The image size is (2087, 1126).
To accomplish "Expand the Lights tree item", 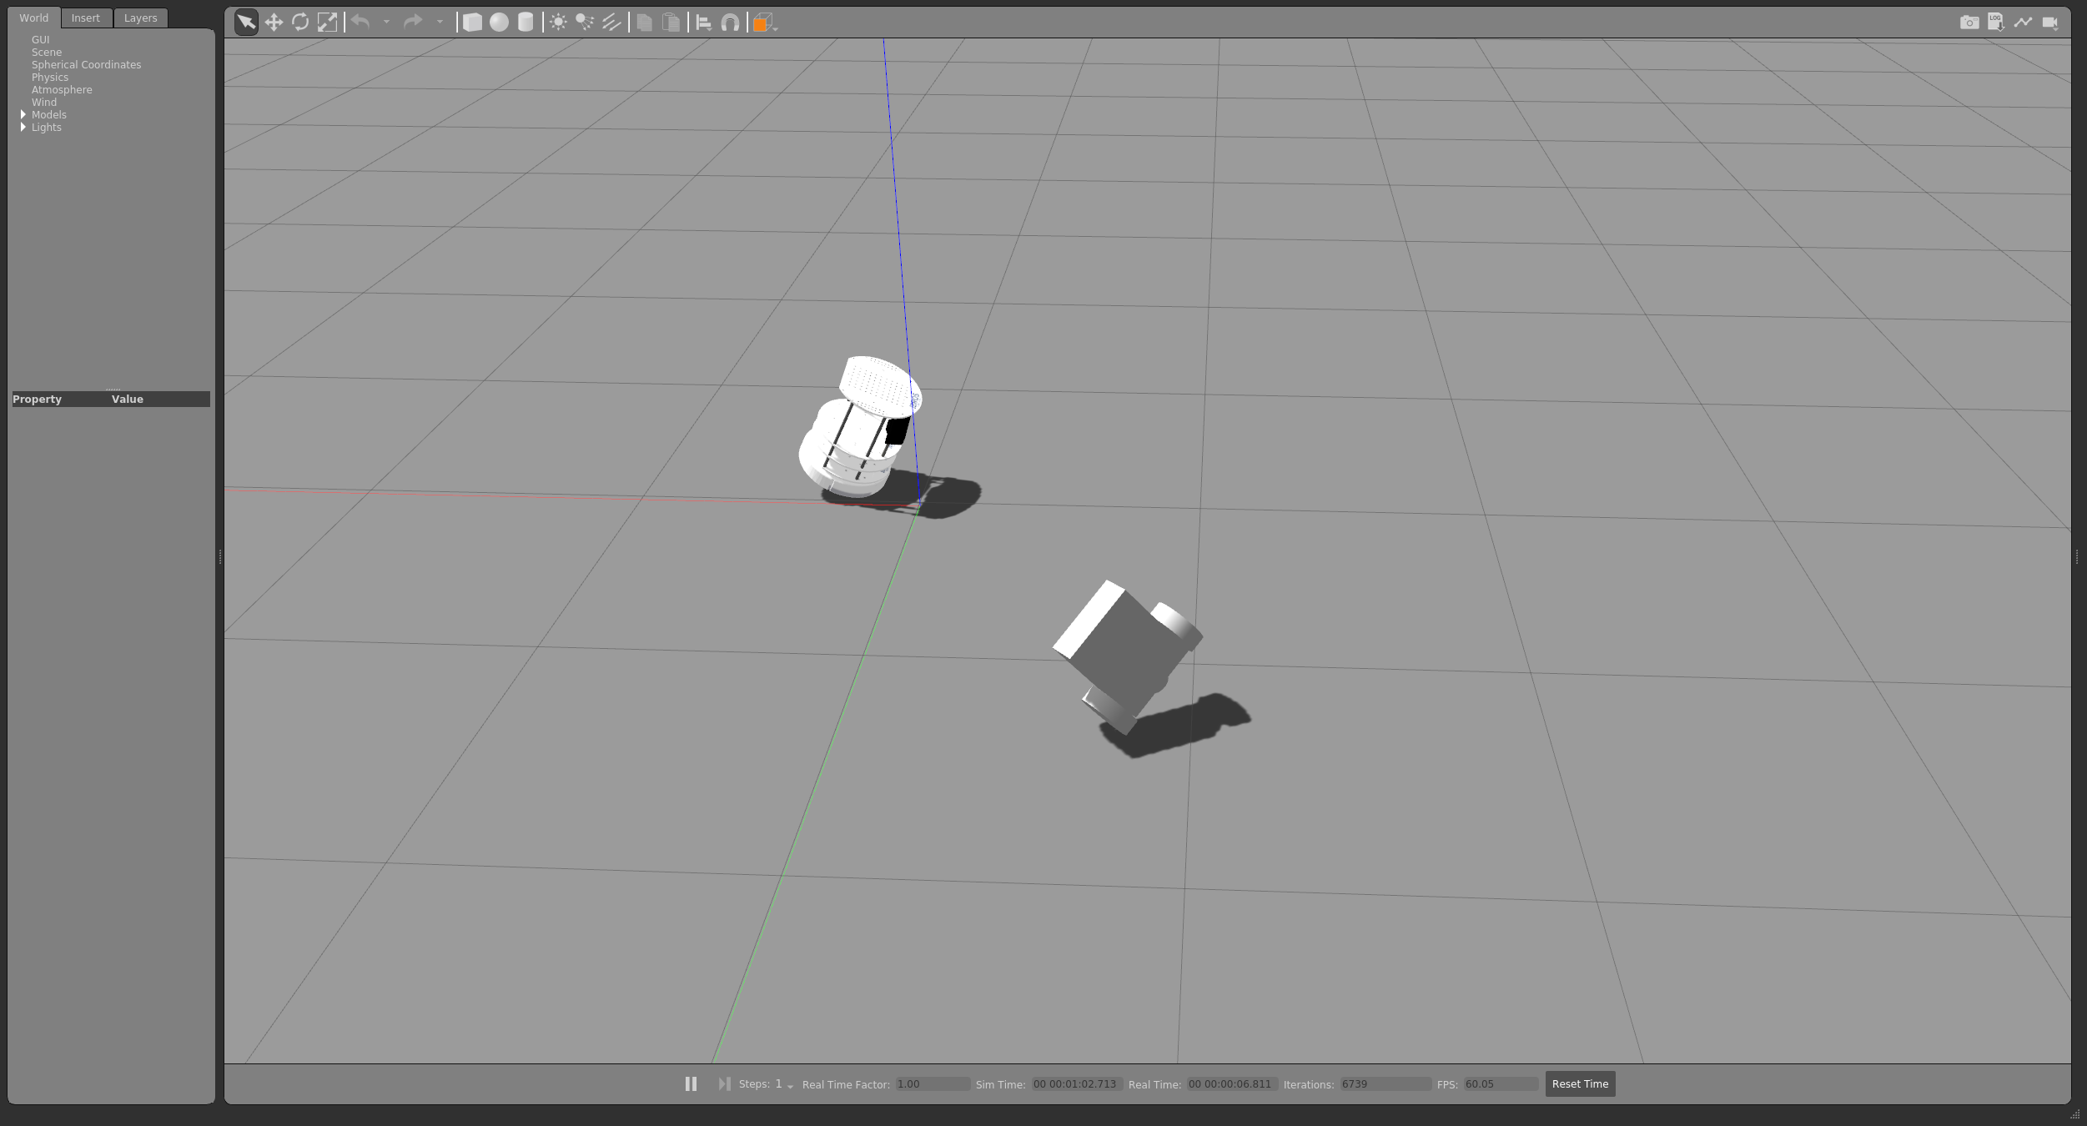I will 23,127.
